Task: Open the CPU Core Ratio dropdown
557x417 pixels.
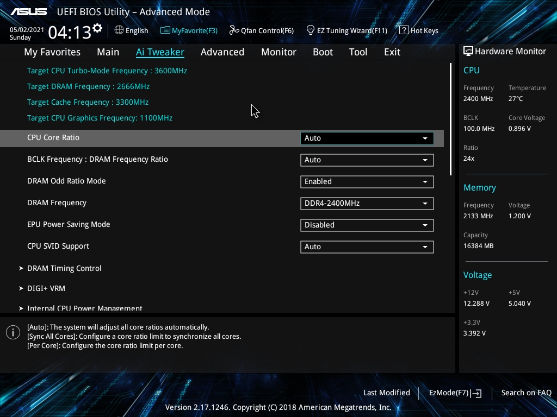Action: tap(367, 138)
